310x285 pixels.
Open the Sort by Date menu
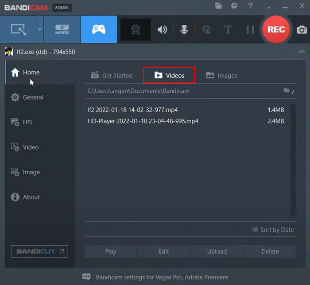coord(273,230)
